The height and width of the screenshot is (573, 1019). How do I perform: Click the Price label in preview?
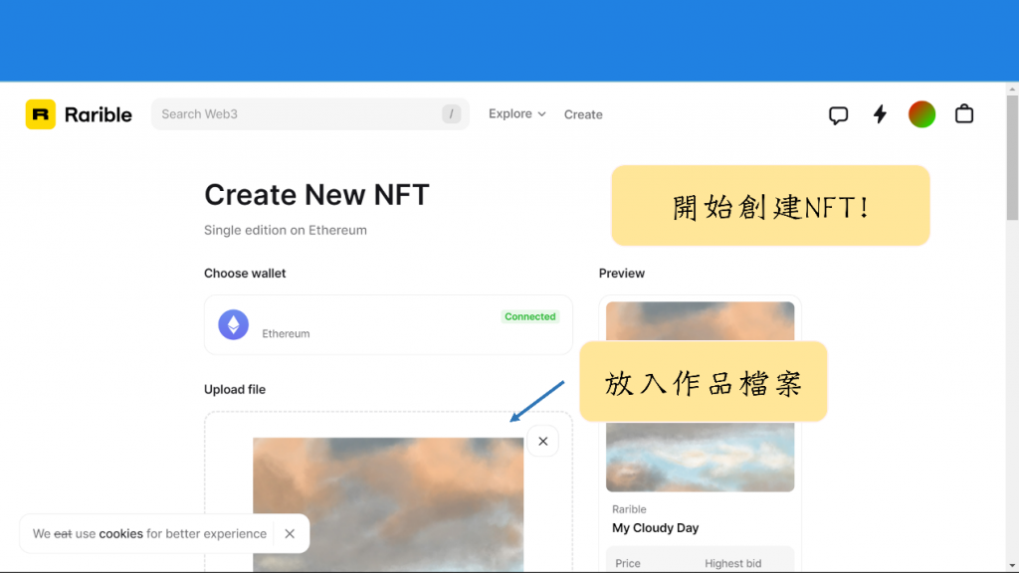tap(627, 563)
